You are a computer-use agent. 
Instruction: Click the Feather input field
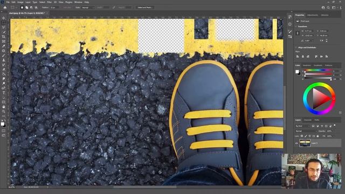[54, 8]
